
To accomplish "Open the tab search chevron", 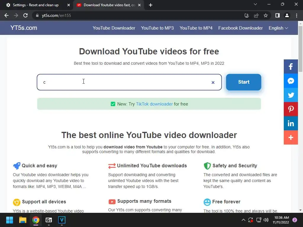I will click(x=255, y=4).
